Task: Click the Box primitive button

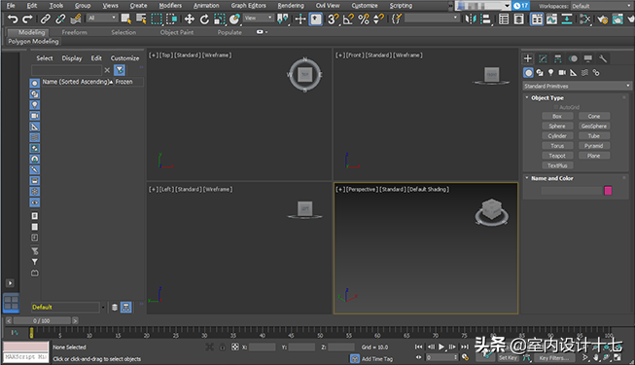Action: point(557,116)
